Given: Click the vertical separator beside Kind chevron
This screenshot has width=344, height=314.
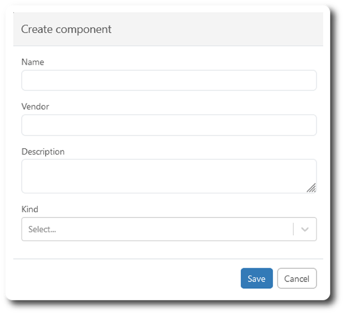Looking at the screenshot, I should 294,229.
